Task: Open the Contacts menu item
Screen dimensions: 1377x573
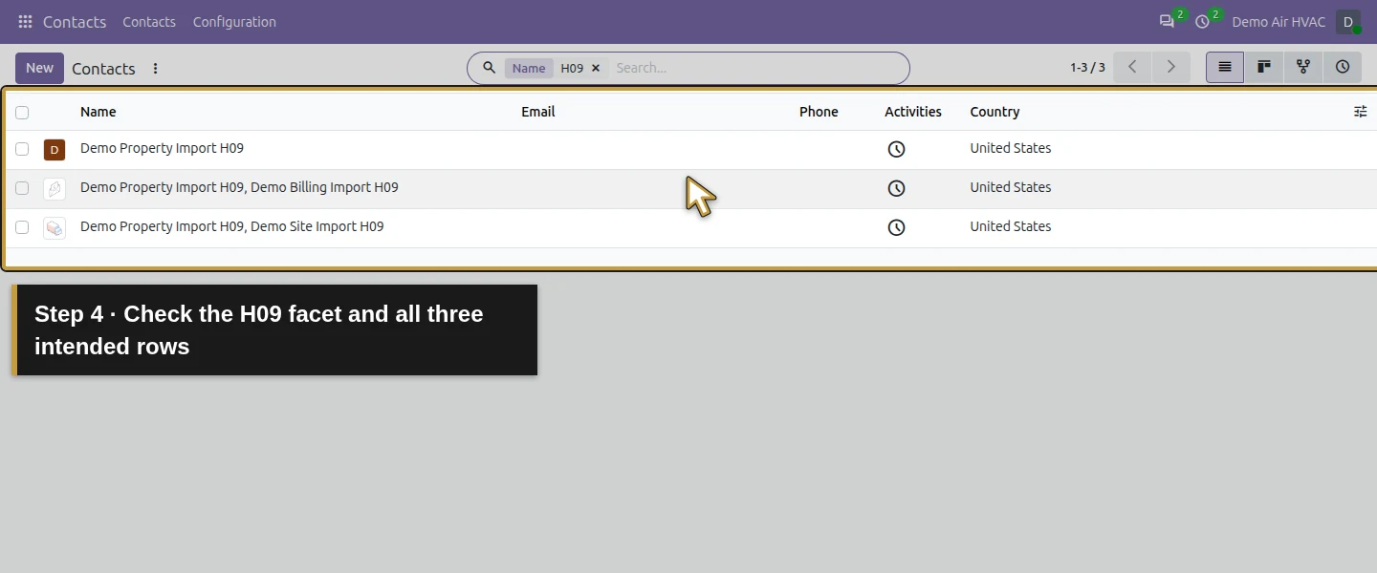Action: tap(149, 22)
